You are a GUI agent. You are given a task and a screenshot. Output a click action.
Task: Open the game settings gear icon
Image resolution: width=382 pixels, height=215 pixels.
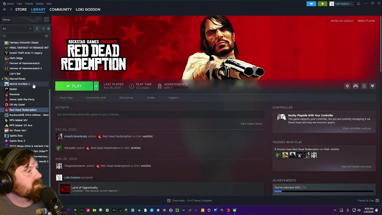[x=347, y=86]
